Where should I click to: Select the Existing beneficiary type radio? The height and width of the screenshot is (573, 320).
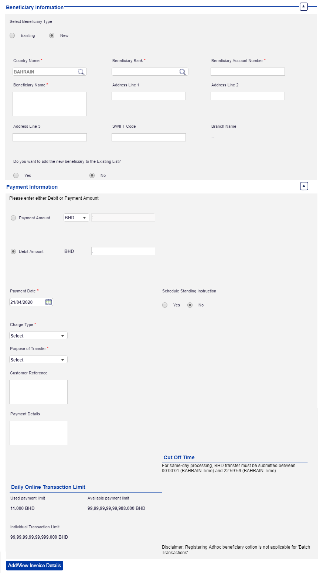coord(13,35)
